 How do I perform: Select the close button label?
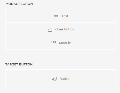(x=65, y=29)
